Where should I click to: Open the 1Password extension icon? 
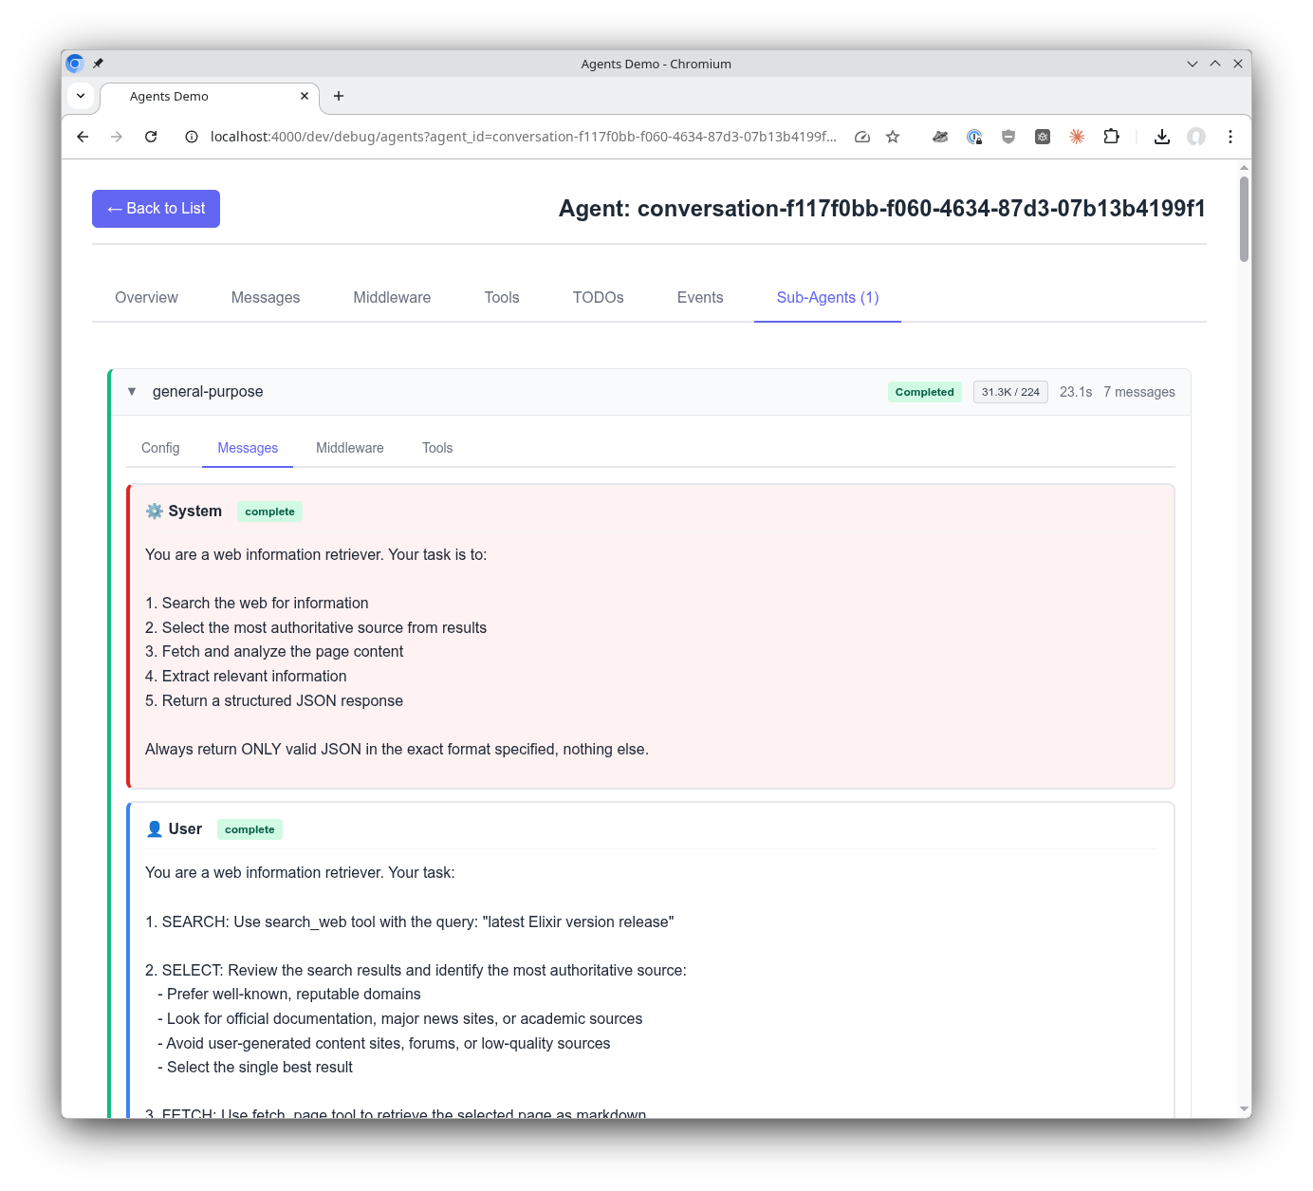(974, 137)
